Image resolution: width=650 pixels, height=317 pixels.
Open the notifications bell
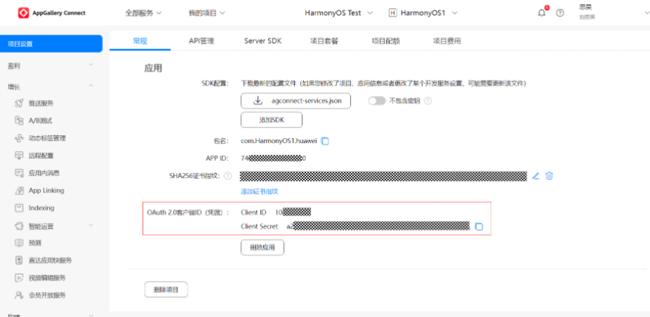pyautogui.click(x=542, y=13)
